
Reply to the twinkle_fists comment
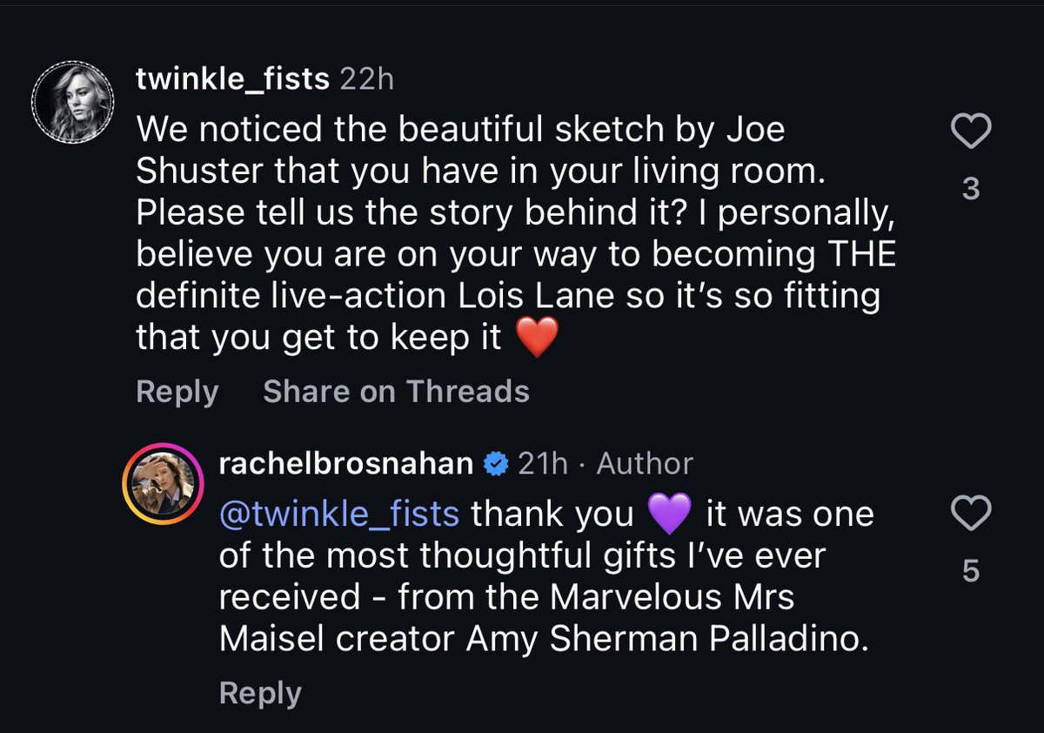tap(177, 392)
